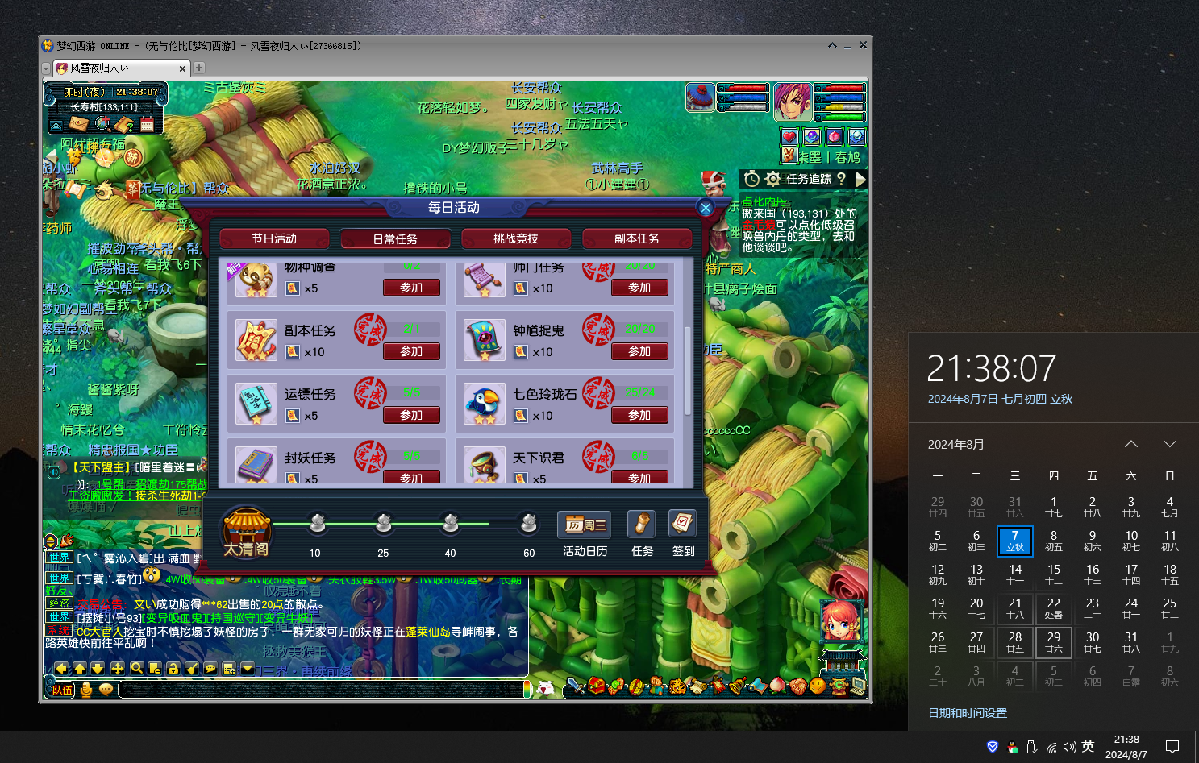The image size is (1199, 763).
Task: Open the Windows notification center icon
Action: pos(1172,747)
